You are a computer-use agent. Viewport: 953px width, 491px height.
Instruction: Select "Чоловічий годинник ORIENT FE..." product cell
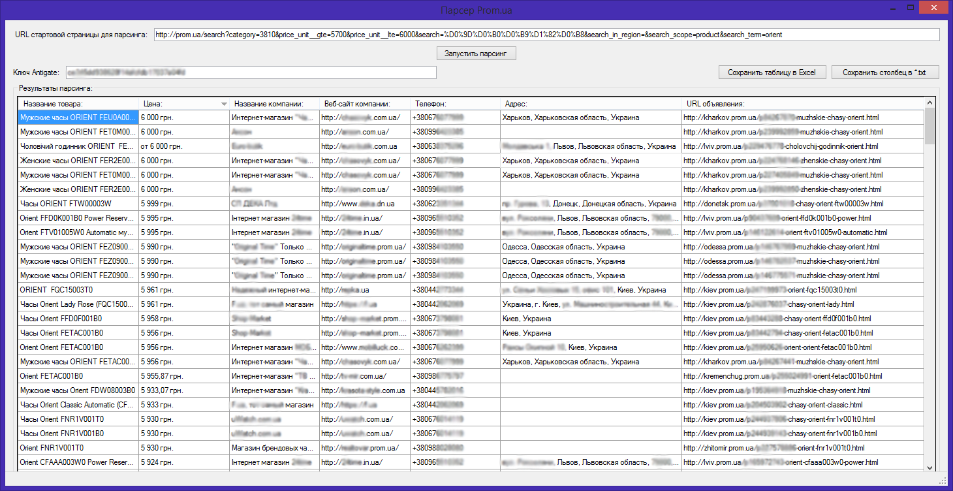tap(78, 146)
